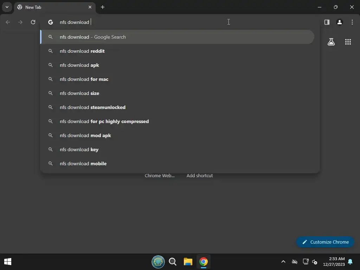
Task: Pick the nfs download mobile suggestion
Action: point(177,163)
